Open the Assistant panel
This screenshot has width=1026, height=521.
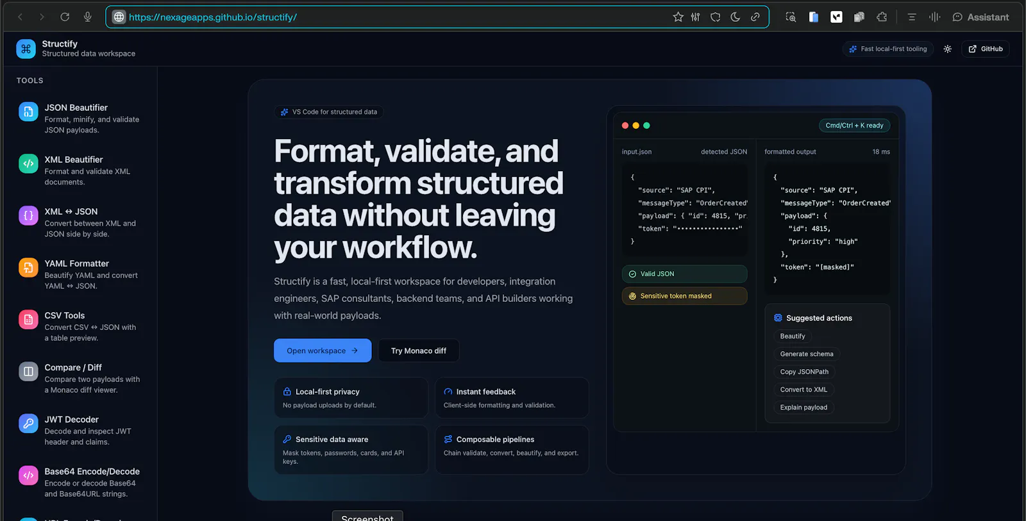click(x=980, y=17)
